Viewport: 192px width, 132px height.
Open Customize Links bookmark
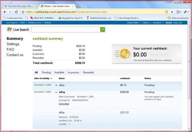(13, 18)
